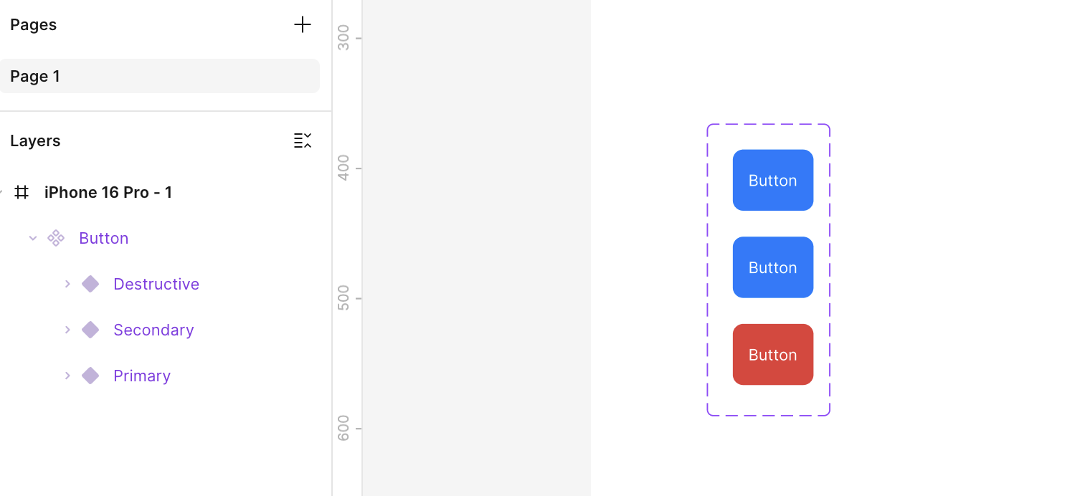The image size is (1080, 496).
Task: Select the Primary layer name
Action: [141, 376]
